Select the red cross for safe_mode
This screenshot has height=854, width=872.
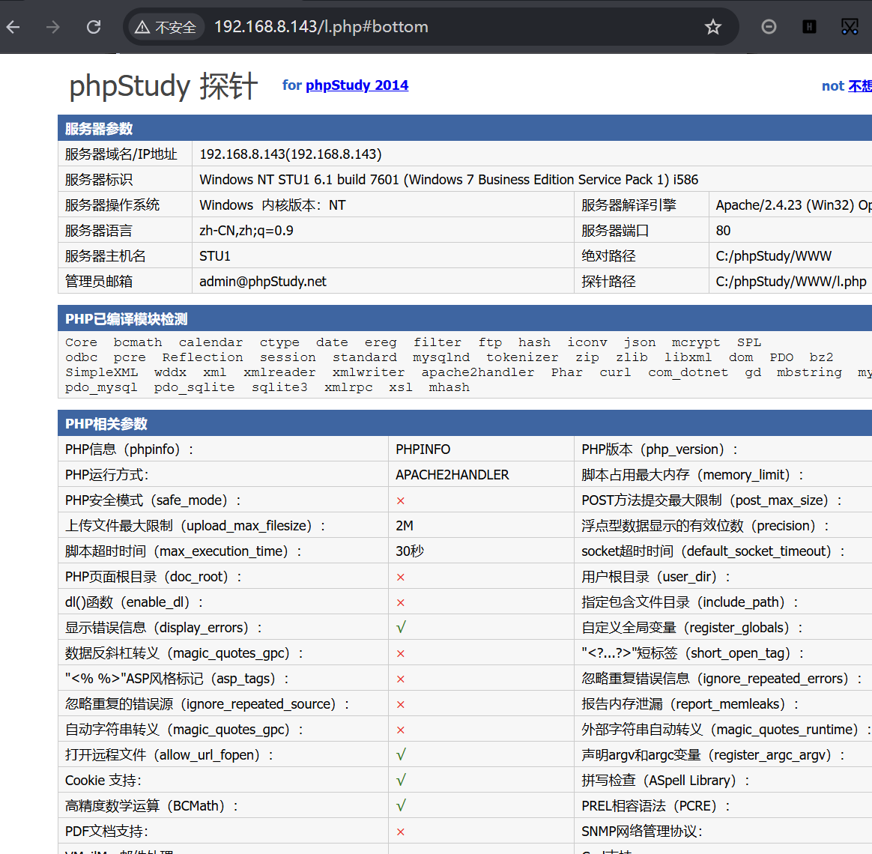400,501
